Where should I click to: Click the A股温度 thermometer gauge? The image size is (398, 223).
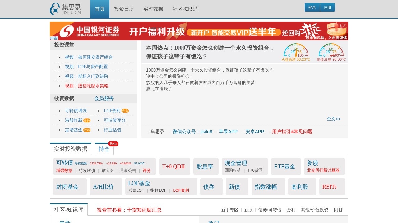(x=295, y=52)
